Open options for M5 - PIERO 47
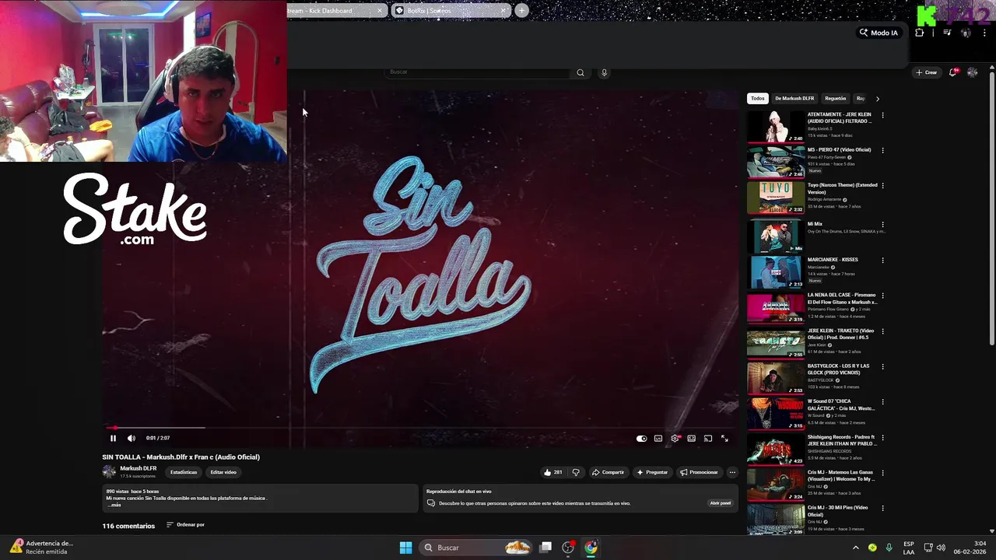 [x=882, y=151]
